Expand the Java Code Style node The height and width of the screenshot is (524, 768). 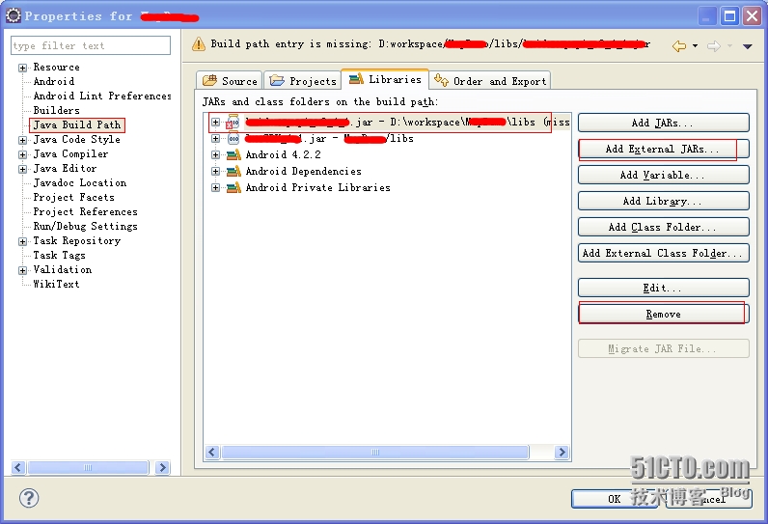[x=22, y=140]
